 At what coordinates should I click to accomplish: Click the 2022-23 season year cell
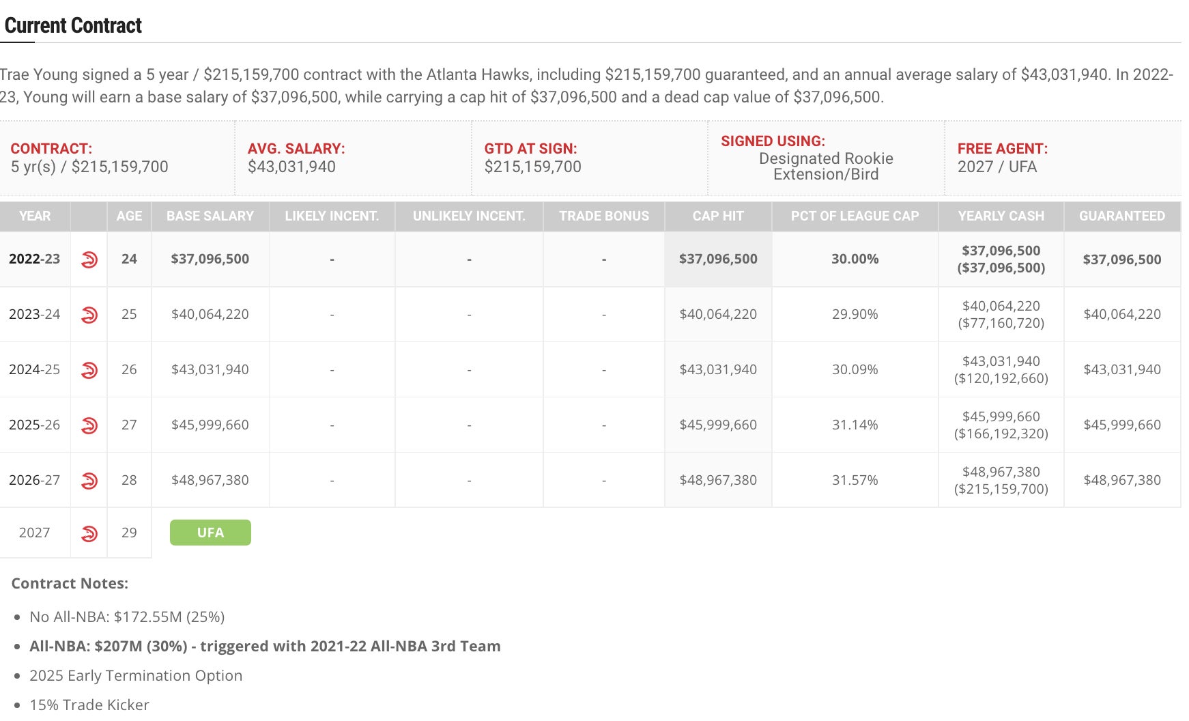[35, 259]
